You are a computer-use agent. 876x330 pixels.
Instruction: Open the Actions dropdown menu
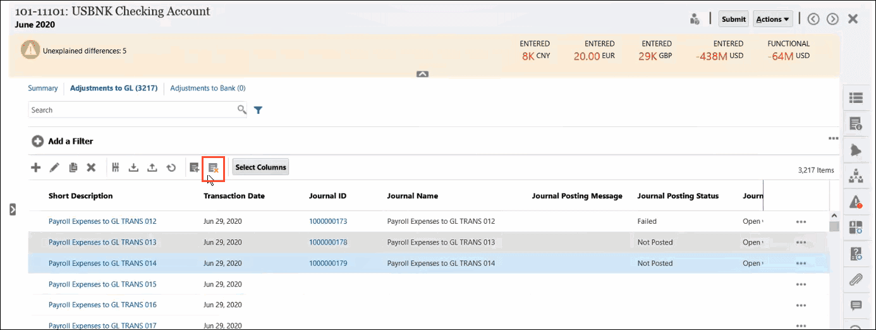(772, 19)
